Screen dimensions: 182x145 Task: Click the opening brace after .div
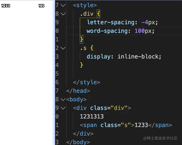[x=99, y=14]
